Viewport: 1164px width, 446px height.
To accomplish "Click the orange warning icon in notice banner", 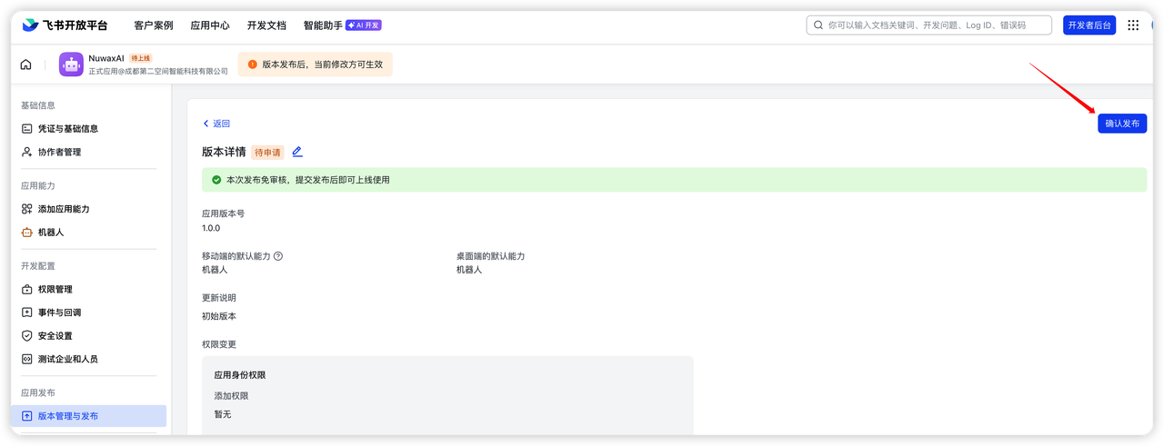I will pyautogui.click(x=253, y=64).
